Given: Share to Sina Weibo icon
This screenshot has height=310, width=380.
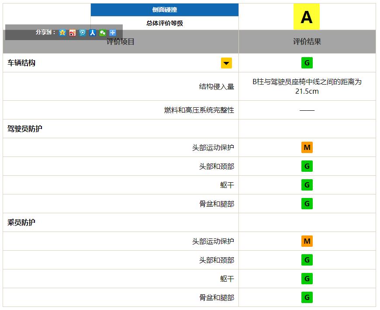Looking at the screenshot, I should [x=73, y=33].
